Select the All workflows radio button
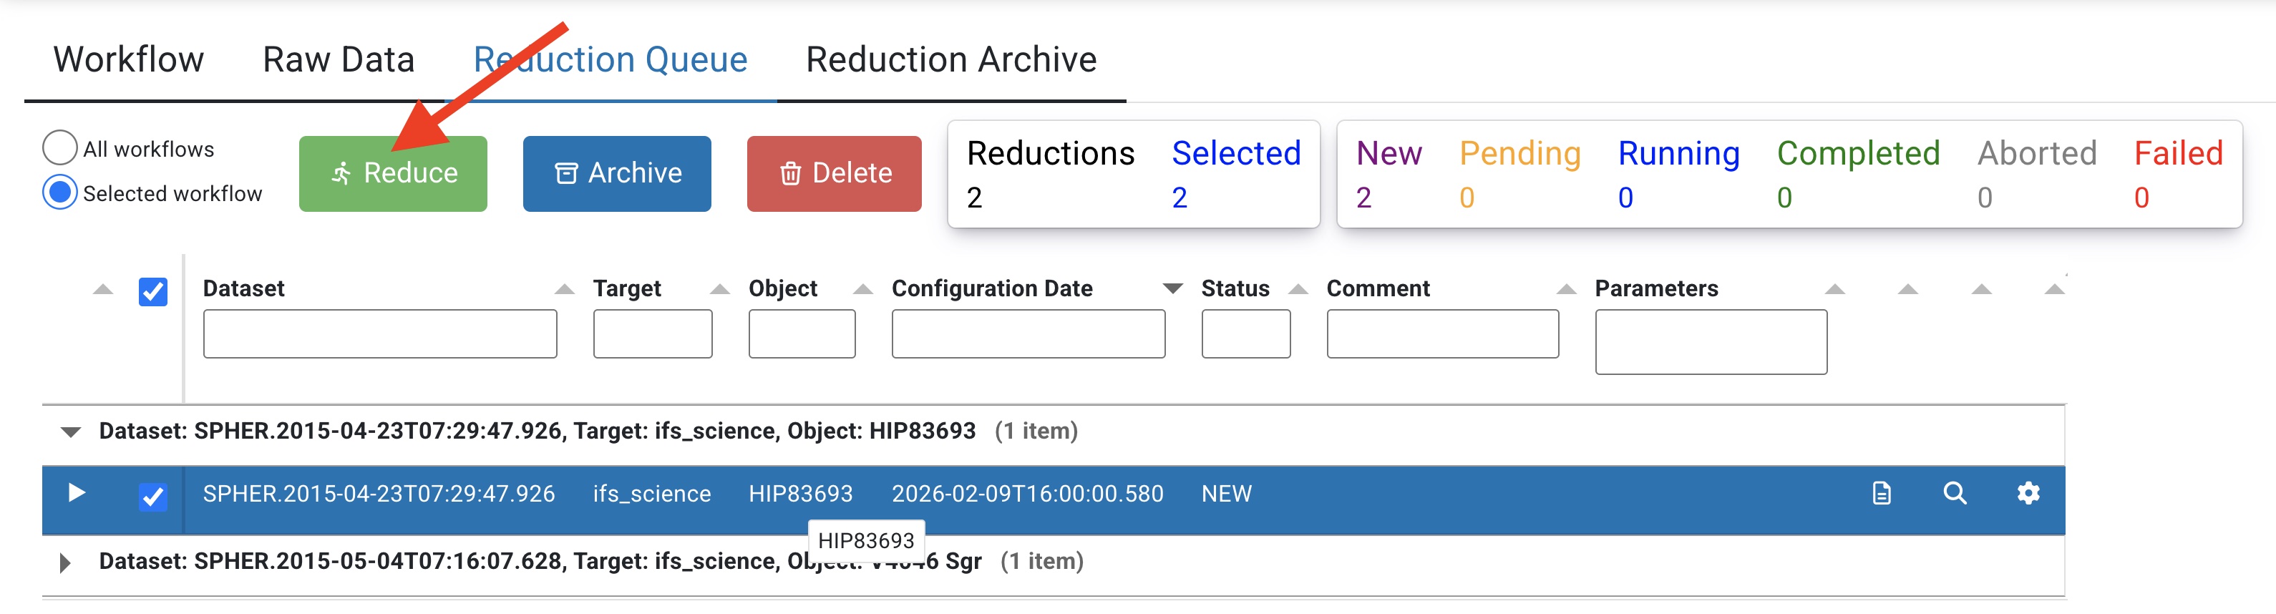Viewport: 2276px width, 614px height. tap(59, 147)
